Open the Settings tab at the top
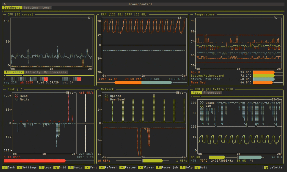The width and height of the screenshot is (287, 172). click(31, 8)
